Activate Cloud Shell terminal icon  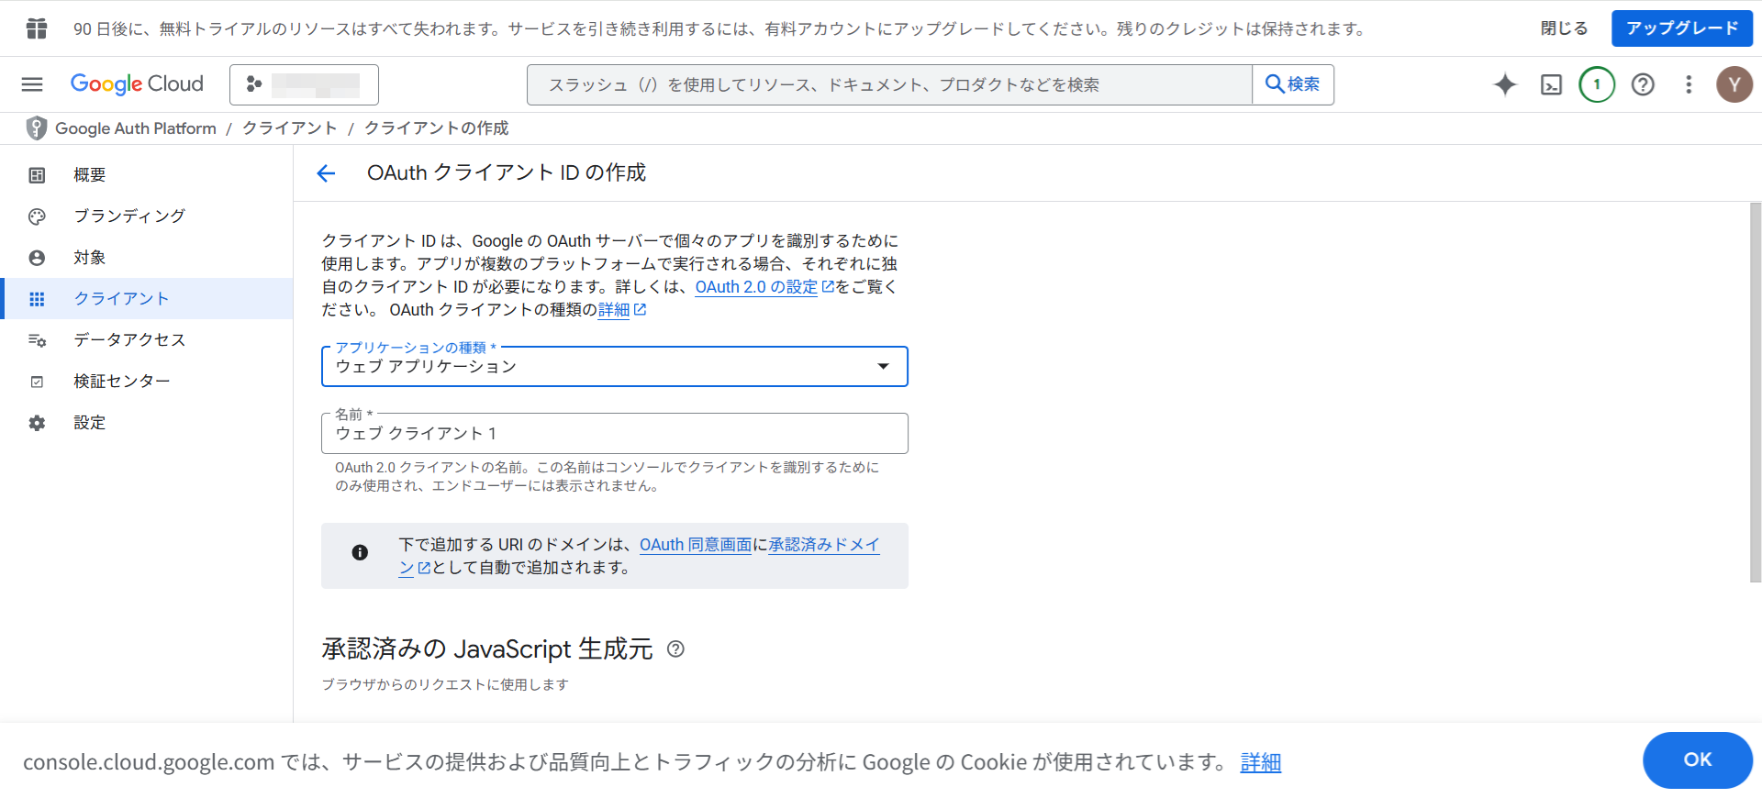pos(1551,84)
